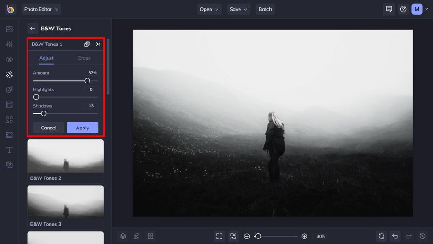Click the BeFunky logo icon
433x244 pixels.
[x=10, y=9]
